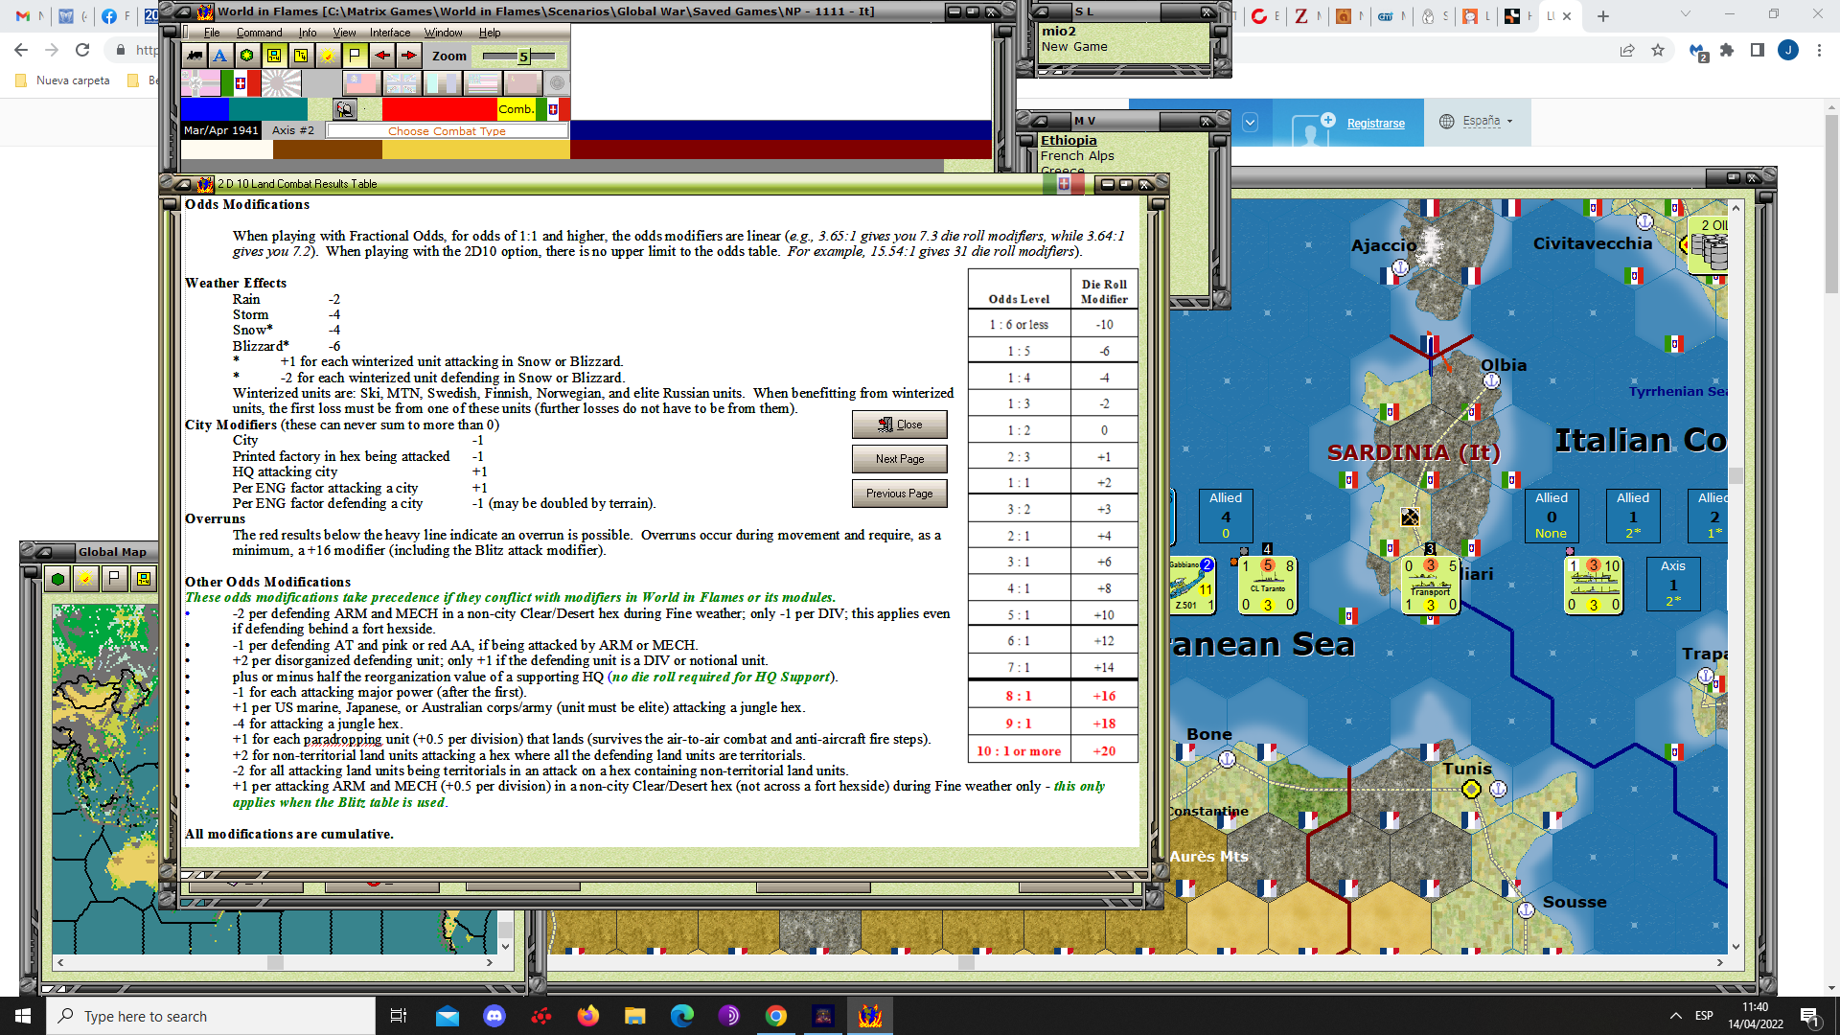The height and width of the screenshot is (1035, 1840).
Task: Click the grey circular button after flags
Action: coord(557,83)
